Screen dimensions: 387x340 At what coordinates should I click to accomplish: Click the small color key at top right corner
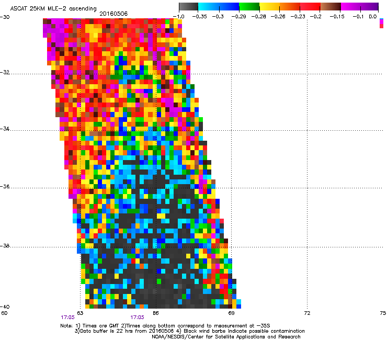[381, 23]
